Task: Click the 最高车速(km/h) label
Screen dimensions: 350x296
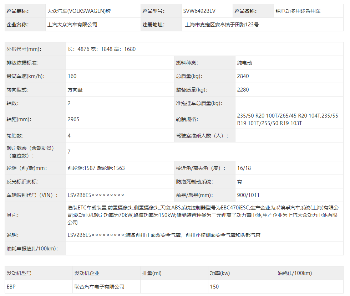Action: 26,76
